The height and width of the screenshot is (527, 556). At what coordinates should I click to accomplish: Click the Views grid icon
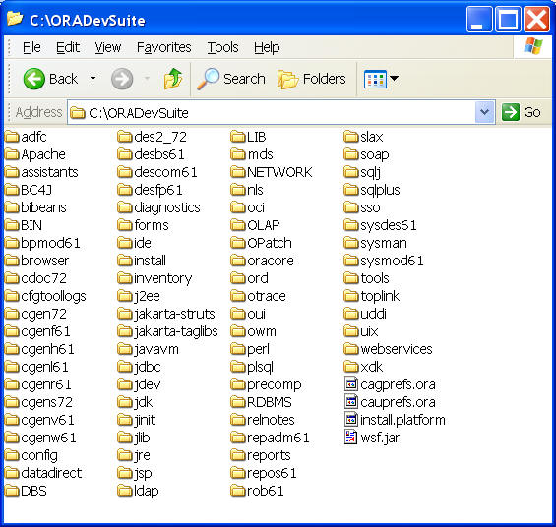point(375,79)
